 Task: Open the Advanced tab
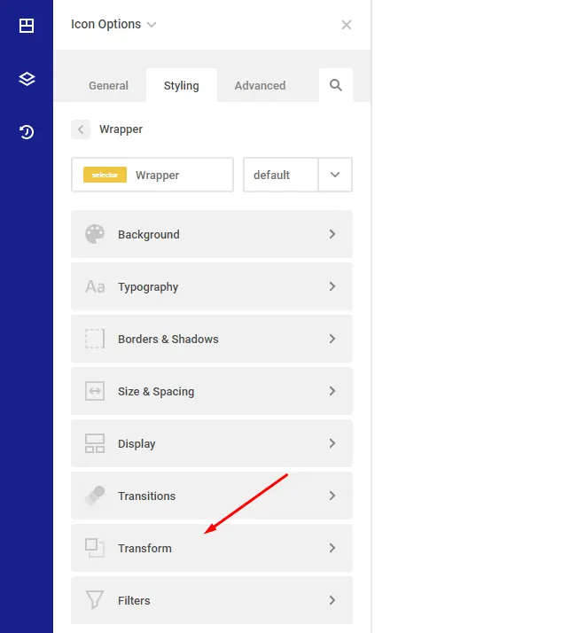(260, 86)
